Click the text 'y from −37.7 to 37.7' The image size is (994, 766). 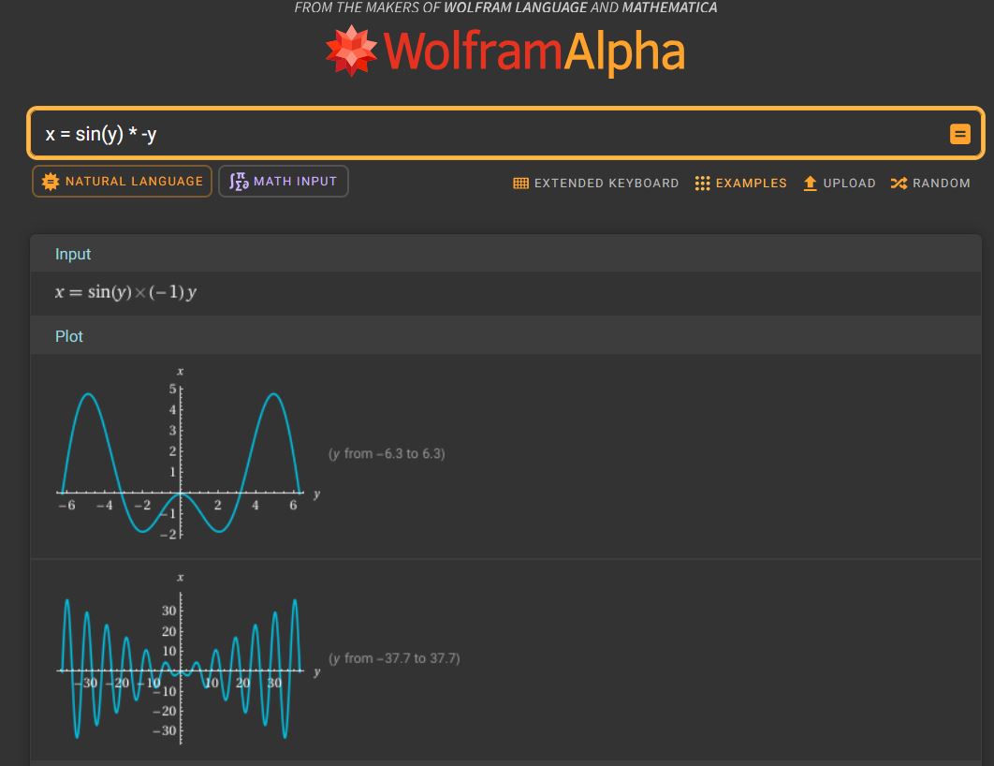pyautogui.click(x=394, y=659)
